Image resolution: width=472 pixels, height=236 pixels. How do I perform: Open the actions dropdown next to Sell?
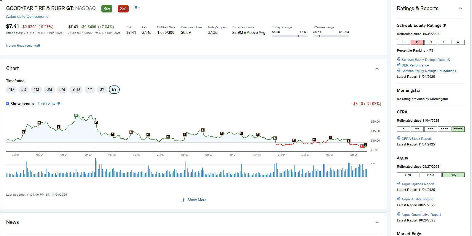point(137,8)
